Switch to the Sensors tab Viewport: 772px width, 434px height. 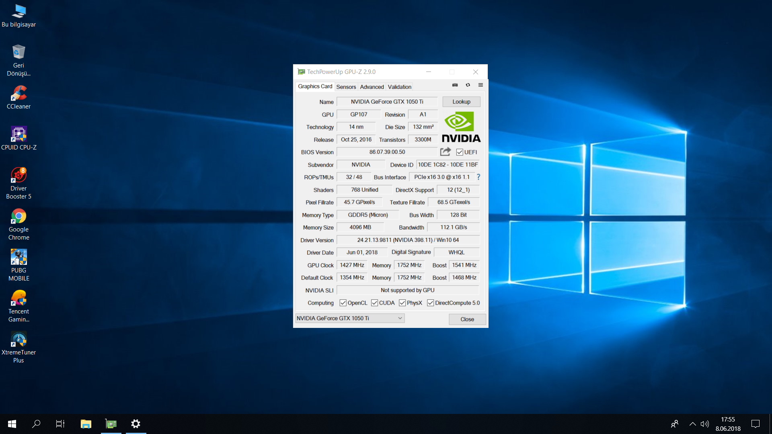346,87
